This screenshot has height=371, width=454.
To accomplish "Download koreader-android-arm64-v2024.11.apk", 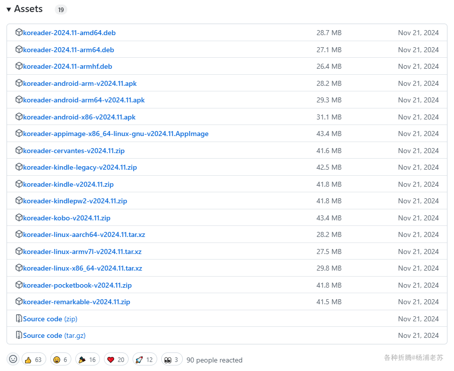I will click(x=84, y=100).
